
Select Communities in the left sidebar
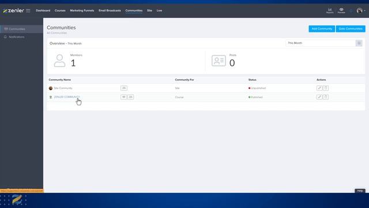tap(21, 29)
